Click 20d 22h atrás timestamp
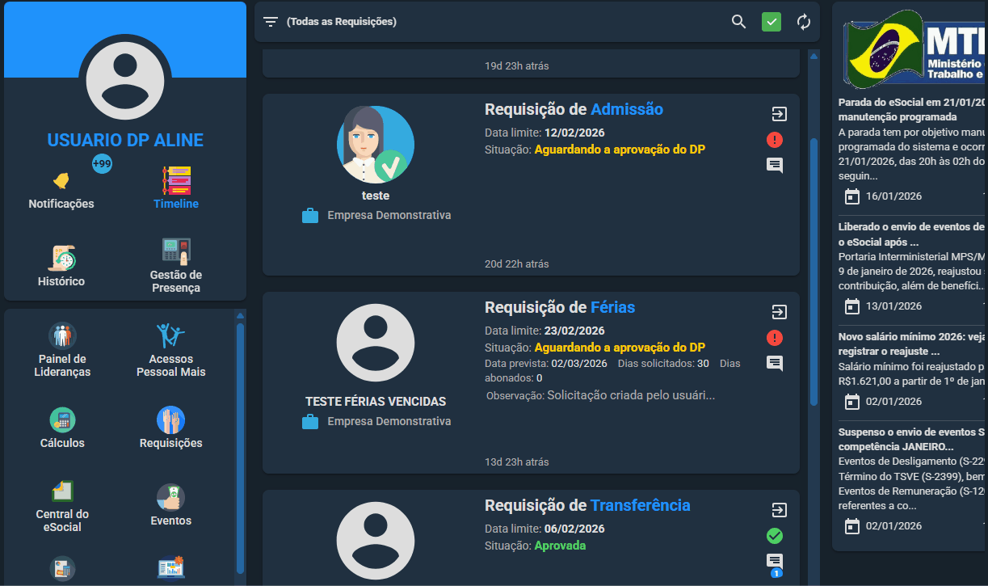The height and width of the screenshot is (586, 988). [x=517, y=264]
